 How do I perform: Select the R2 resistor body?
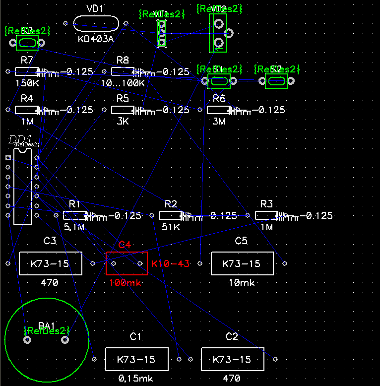coord(171,215)
